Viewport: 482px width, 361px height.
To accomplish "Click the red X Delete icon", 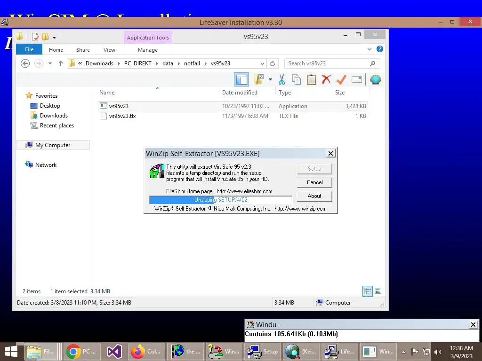I will (x=326, y=79).
